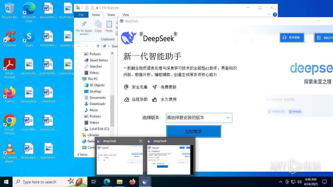Open VLC media player desktop shortcut
Screen dimensions: 333x187
(10, 153)
